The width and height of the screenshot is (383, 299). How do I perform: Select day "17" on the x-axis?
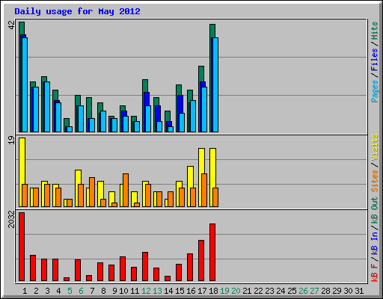(202, 291)
